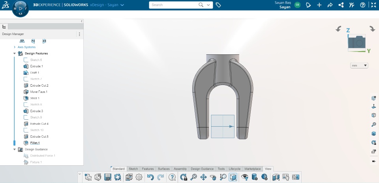Select Extrude.1 in the feature tree
The height and width of the screenshot is (183, 379).
point(36,66)
